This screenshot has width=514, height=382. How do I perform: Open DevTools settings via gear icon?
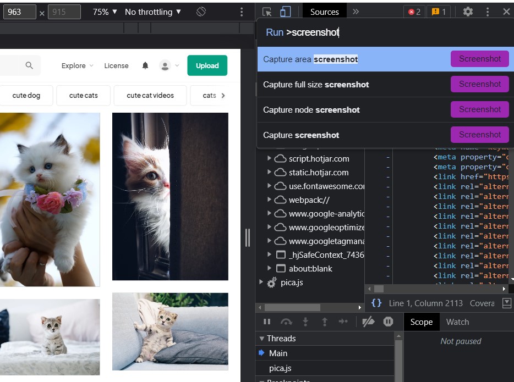coord(468,11)
